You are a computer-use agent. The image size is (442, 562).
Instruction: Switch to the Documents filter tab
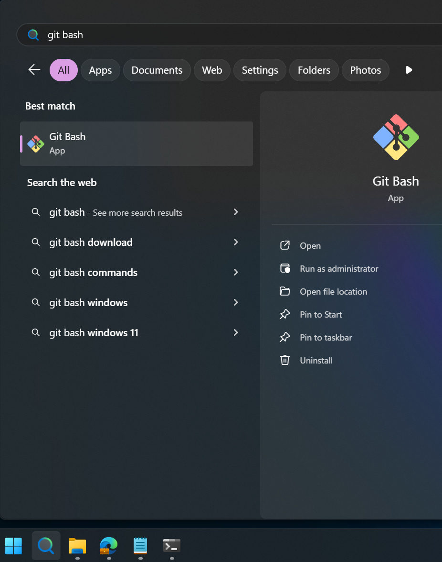[x=157, y=70]
